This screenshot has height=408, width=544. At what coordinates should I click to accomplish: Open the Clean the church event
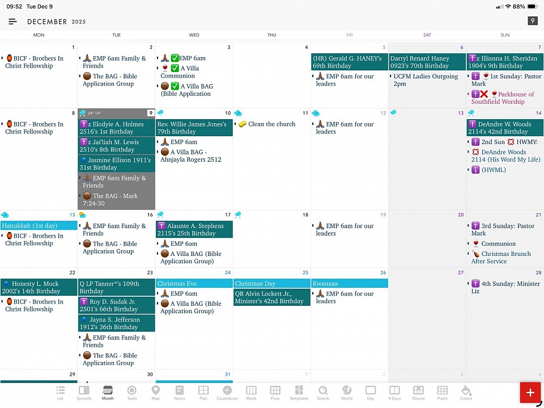[271, 124]
